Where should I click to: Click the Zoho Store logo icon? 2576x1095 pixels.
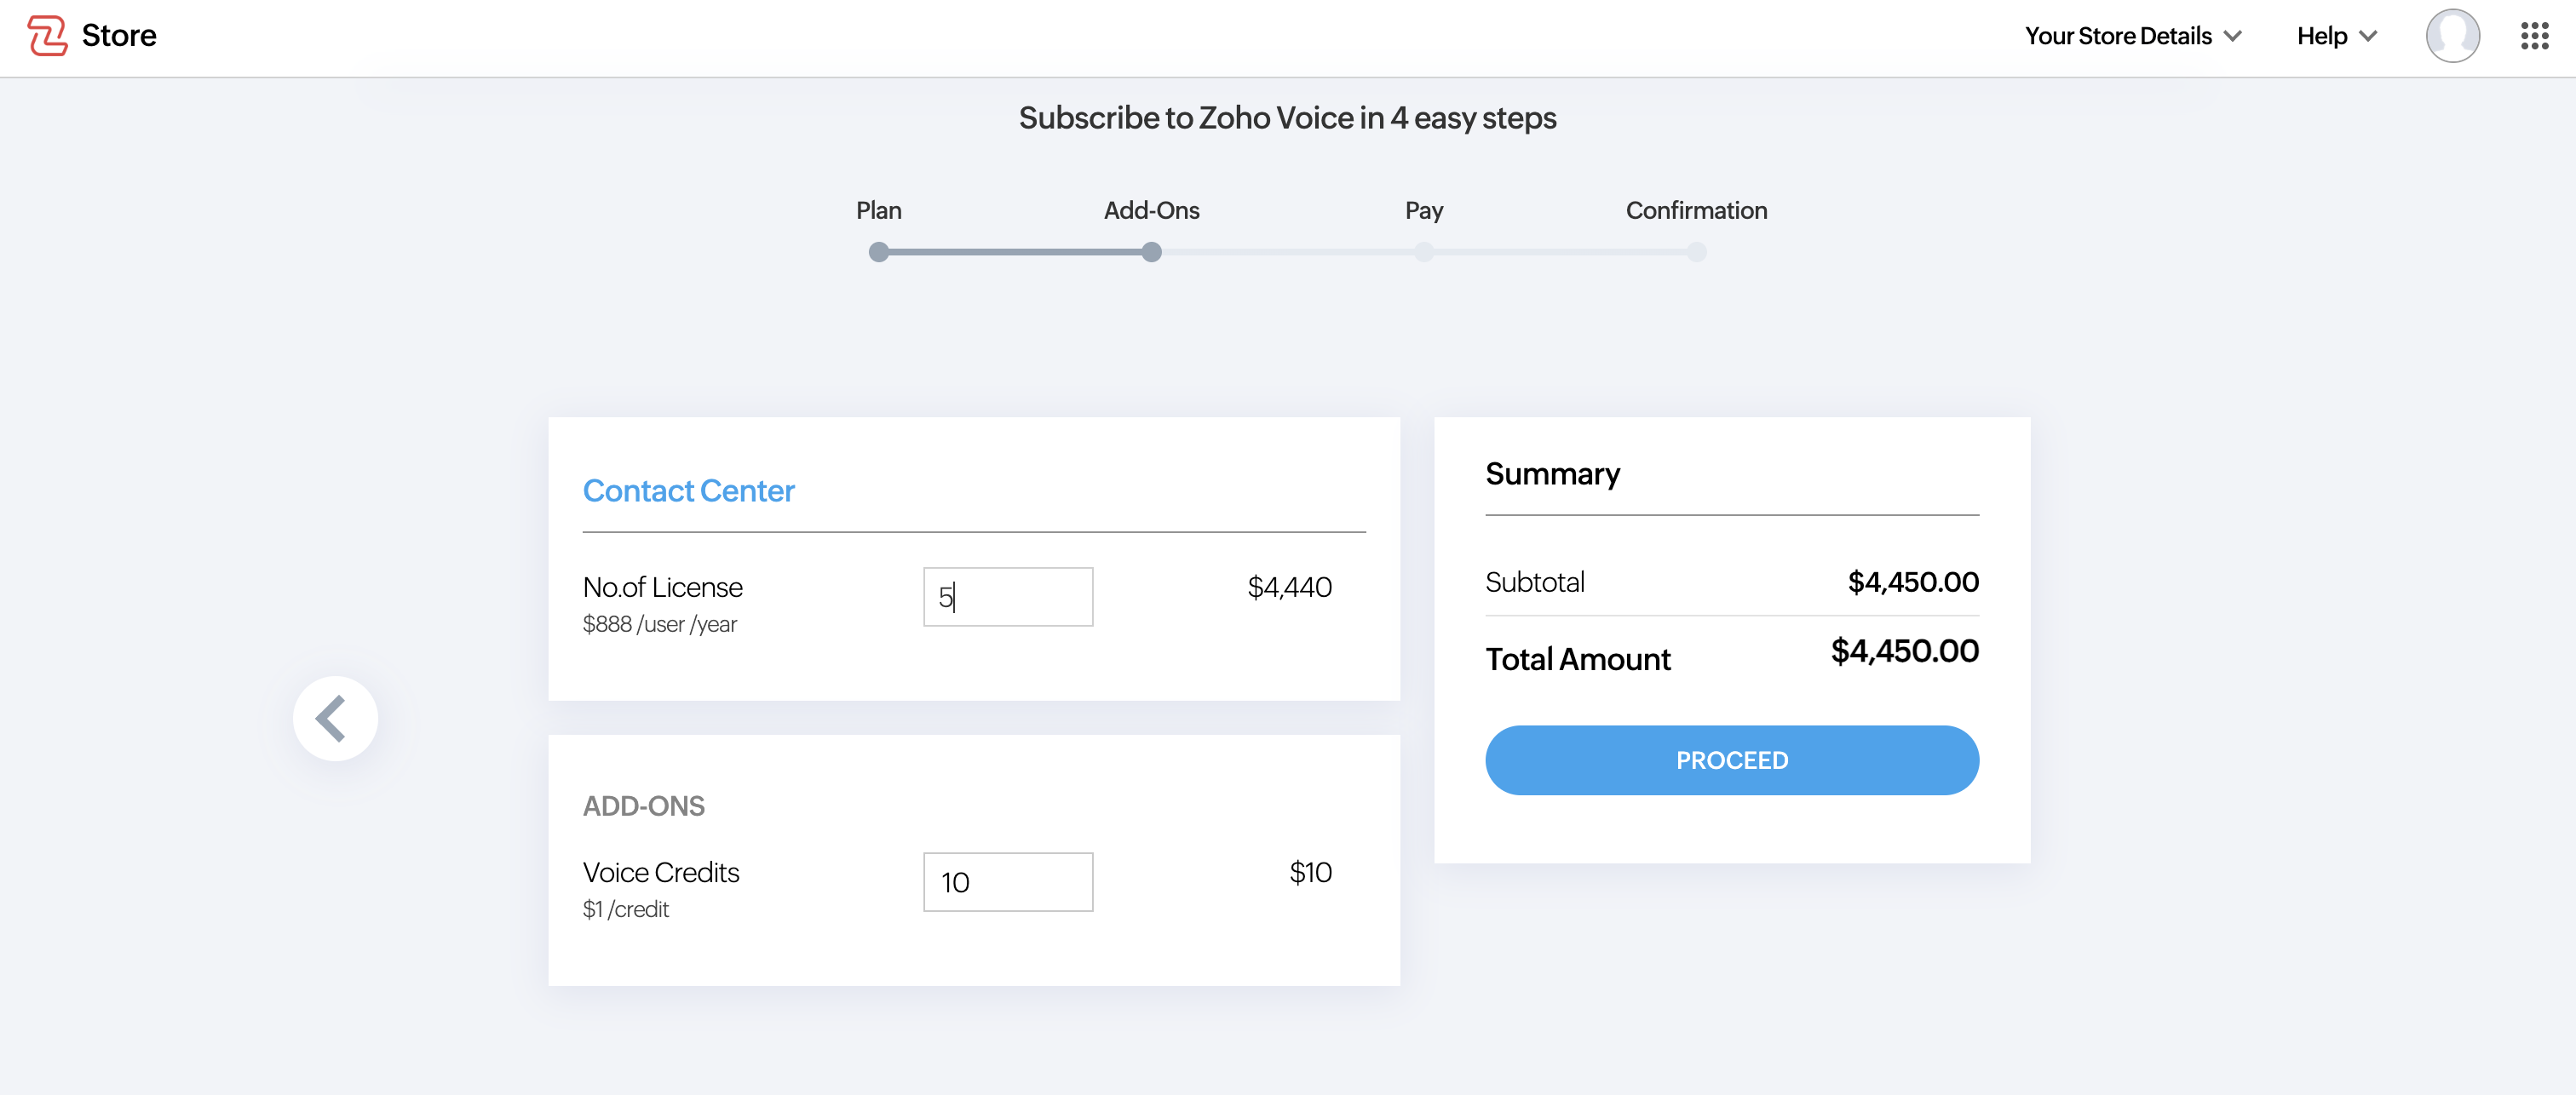(47, 36)
